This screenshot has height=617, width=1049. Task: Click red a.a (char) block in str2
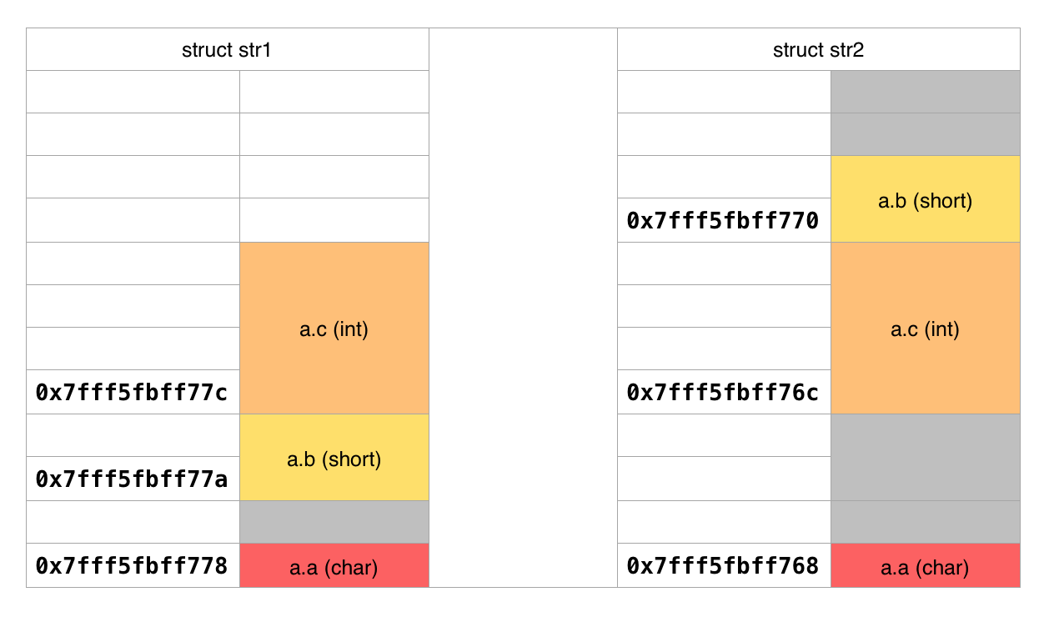point(925,566)
